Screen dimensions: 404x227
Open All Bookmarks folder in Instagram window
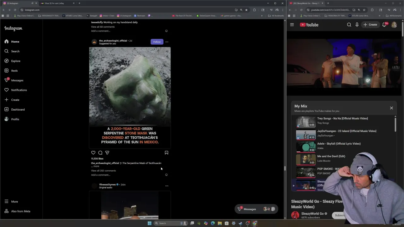276,15
